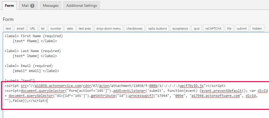Click the Mail tab warning icon
The width and height of the screenshot is (269, 118).
pyautogui.click(x=32, y=6)
